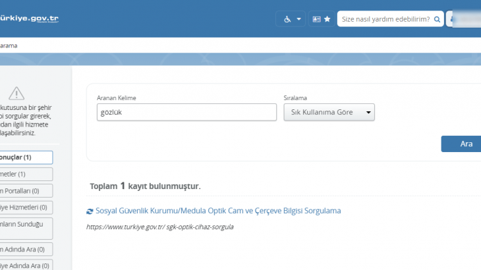The image size is (481, 270).
Task: Select the 'Hizmetler (1)' filter tab
Action: tap(25, 174)
